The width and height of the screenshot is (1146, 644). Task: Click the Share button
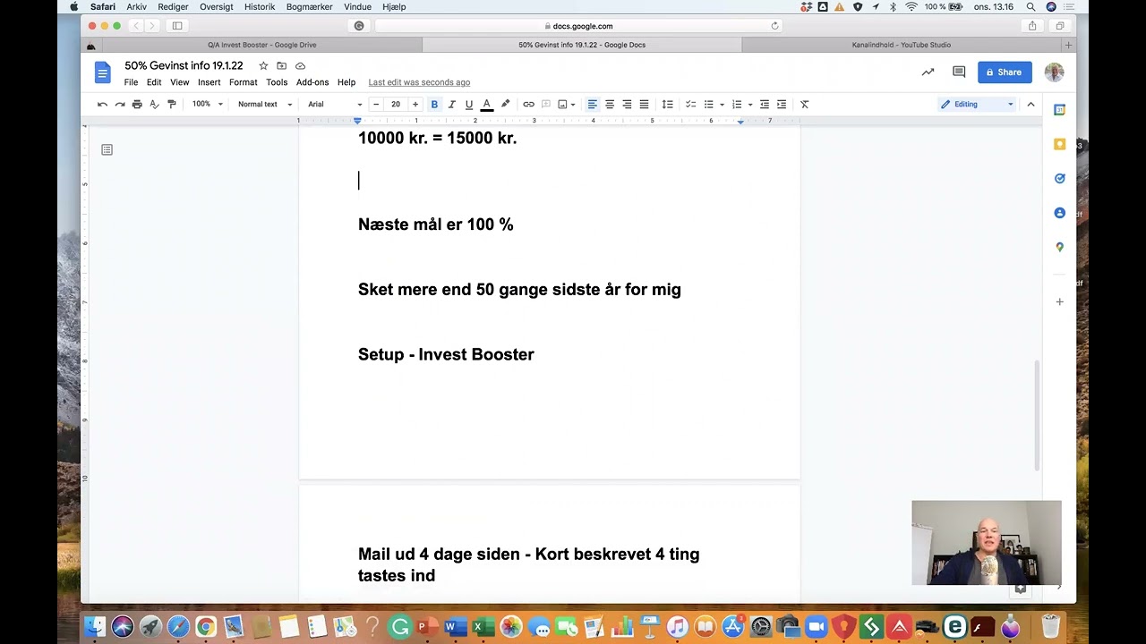click(x=1005, y=72)
